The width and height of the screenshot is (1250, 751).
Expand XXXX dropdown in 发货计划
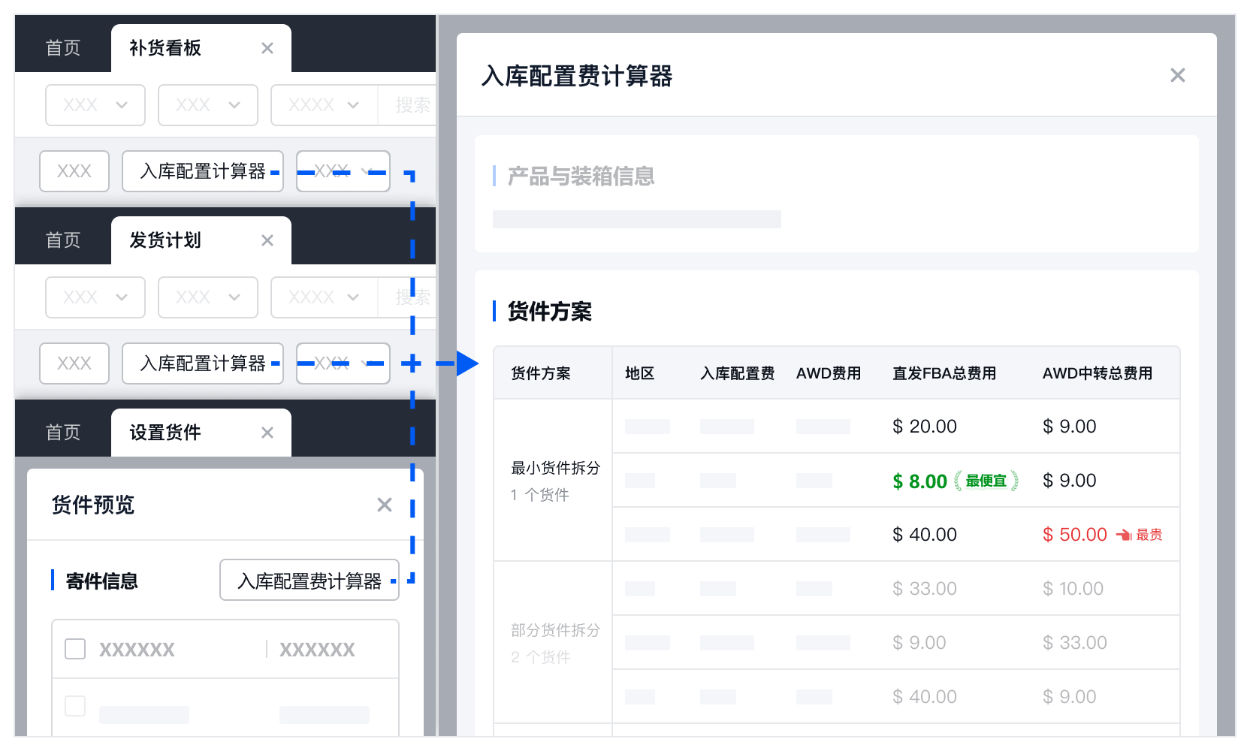click(x=325, y=297)
